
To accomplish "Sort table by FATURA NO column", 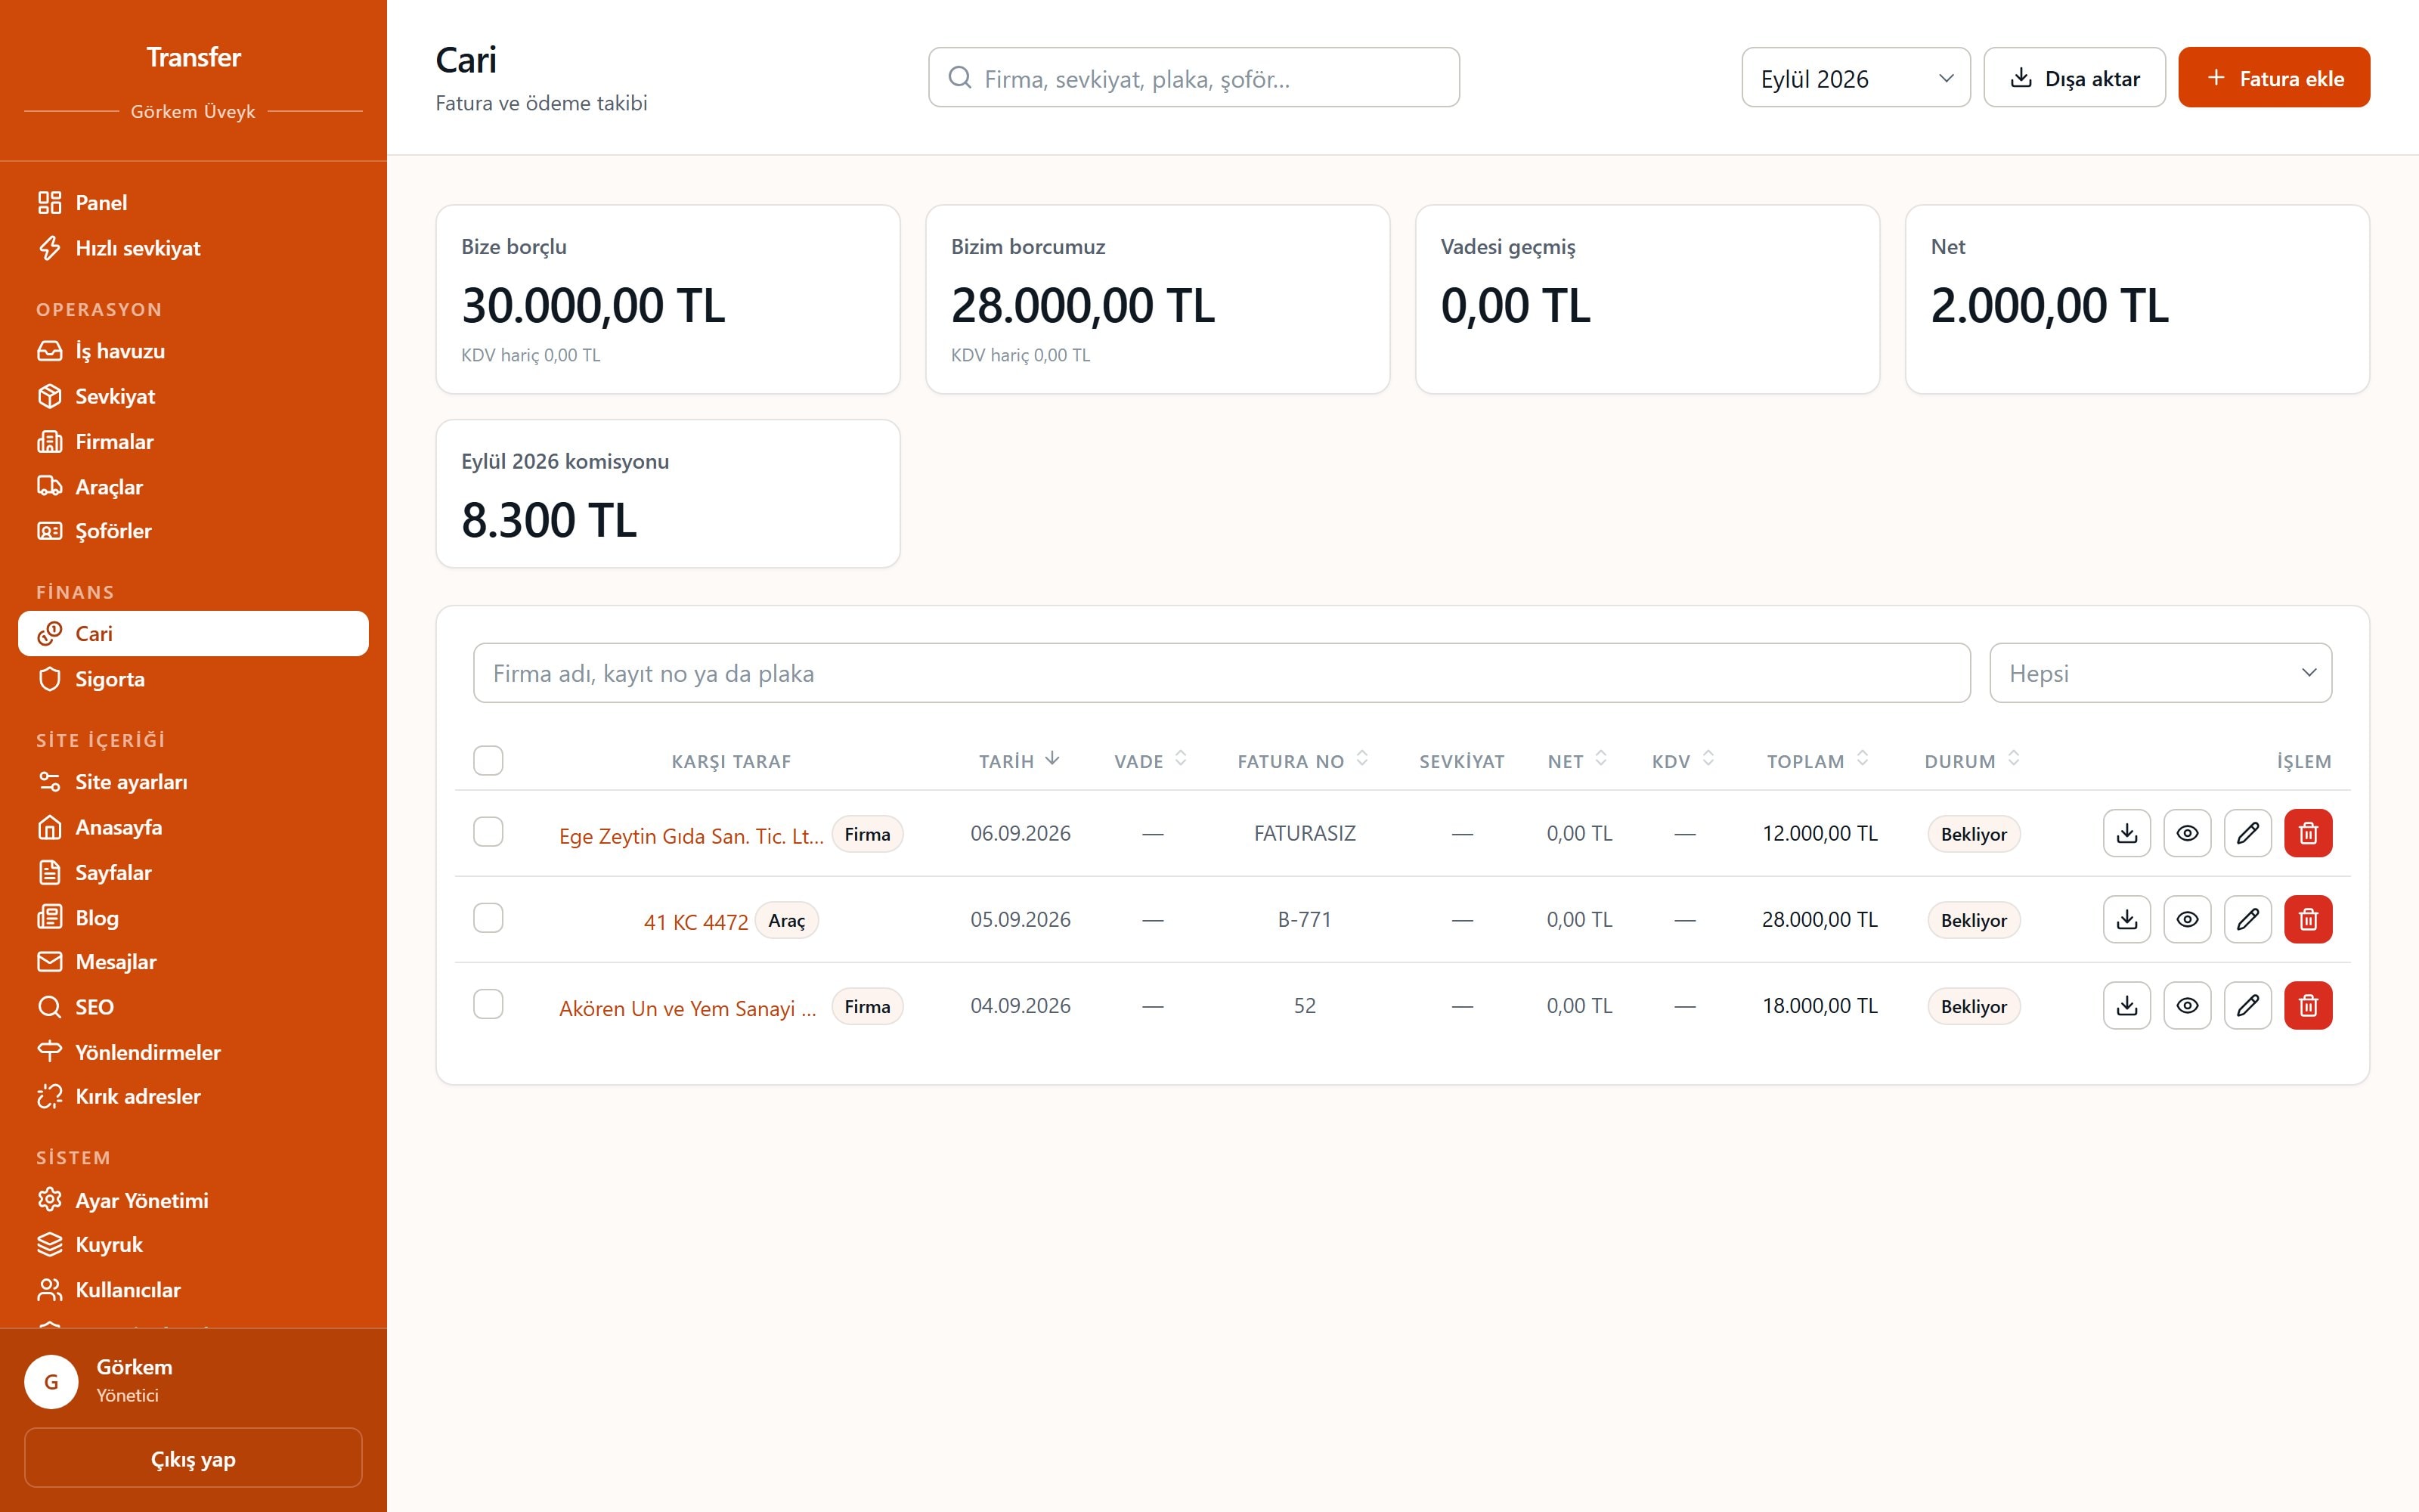I will 1302,761.
